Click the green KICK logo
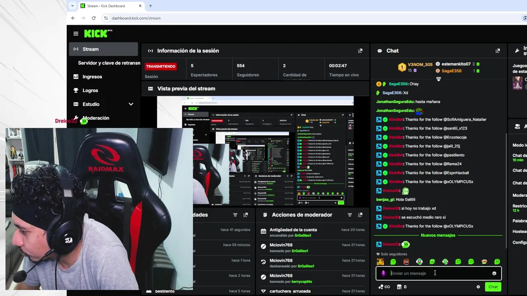The image size is (527, 296). [x=98, y=33]
